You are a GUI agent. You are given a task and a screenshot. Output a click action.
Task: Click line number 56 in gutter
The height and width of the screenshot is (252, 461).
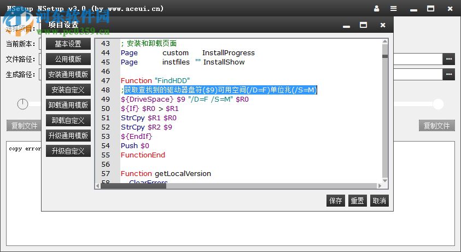(x=106, y=165)
